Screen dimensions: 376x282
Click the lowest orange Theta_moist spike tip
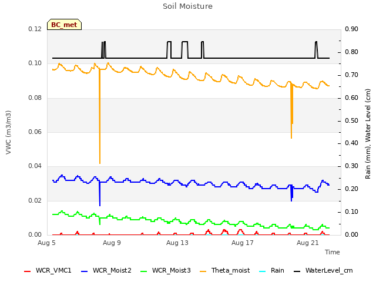(100, 163)
